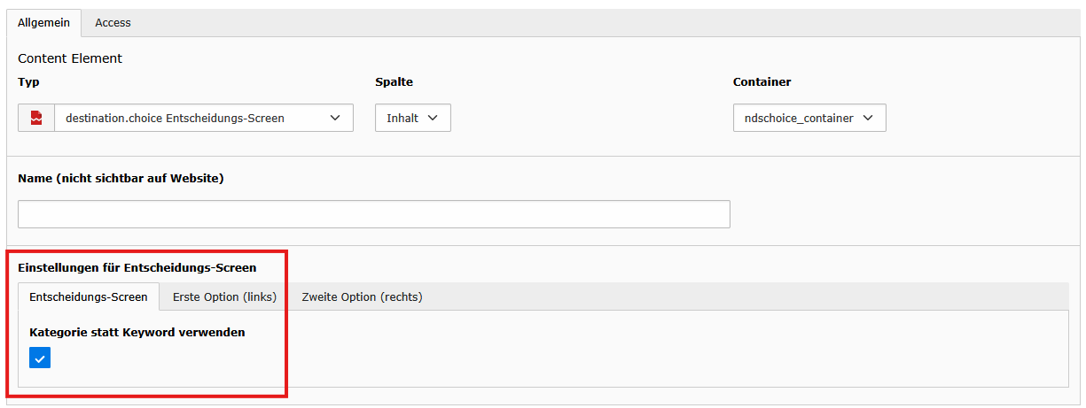Screen dimensions: 1086x408
Task: Click the Kategorie statt Keyword verwenden label
Action: [137, 333]
